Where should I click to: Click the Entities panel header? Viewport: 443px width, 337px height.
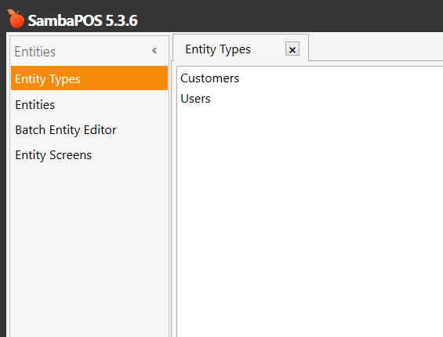coord(35,52)
